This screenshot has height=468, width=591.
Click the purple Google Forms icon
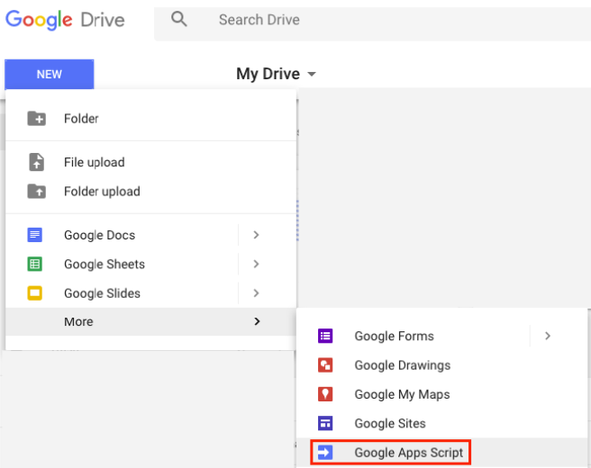pyautogui.click(x=325, y=336)
